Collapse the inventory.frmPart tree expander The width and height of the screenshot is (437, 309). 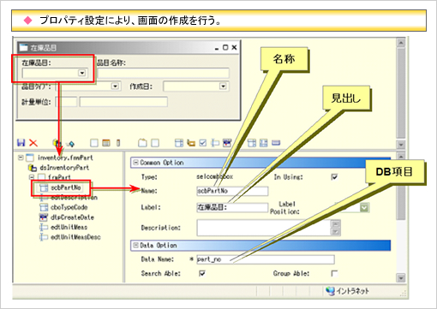[21, 157]
